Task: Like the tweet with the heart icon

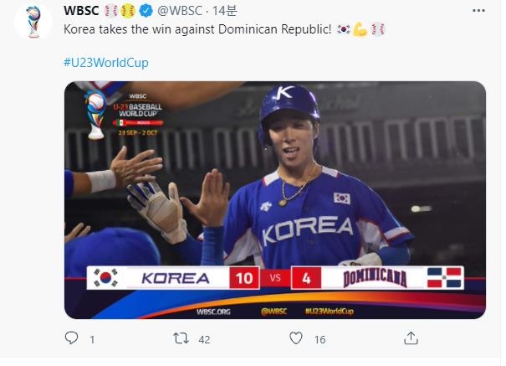Action: coord(295,339)
